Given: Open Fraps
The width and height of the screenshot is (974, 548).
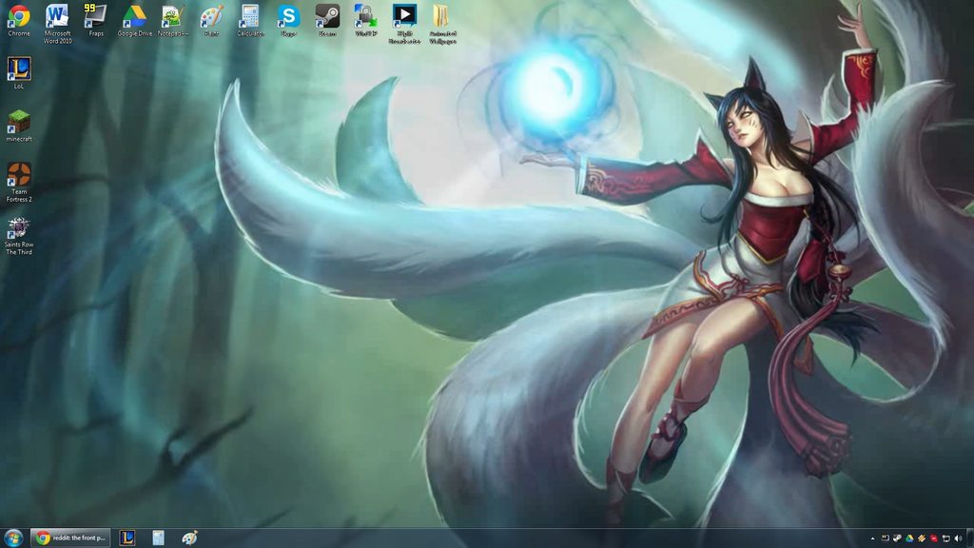Looking at the screenshot, I should click(x=94, y=17).
